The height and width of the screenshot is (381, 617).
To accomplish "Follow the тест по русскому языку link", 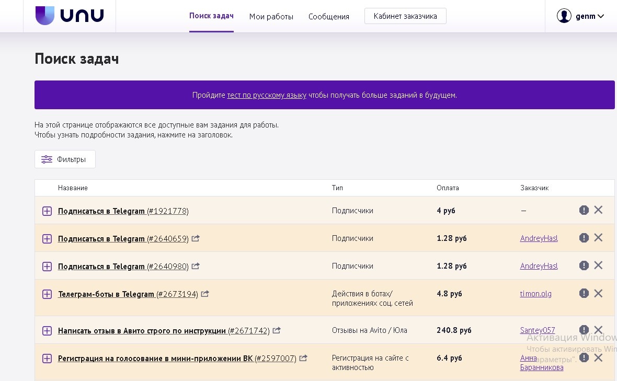I will (266, 95).
